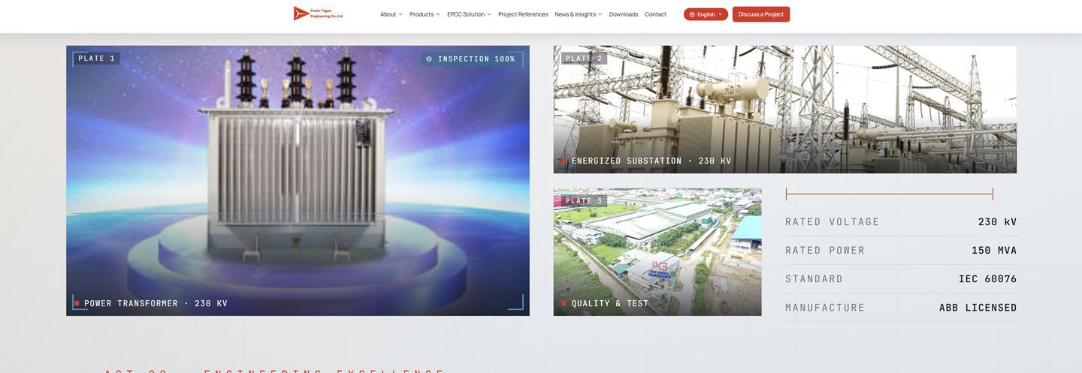This screenshot has height=373, width=1082.
Task: Click the MANUFACTURE label
Action: (x=825, y=307)
